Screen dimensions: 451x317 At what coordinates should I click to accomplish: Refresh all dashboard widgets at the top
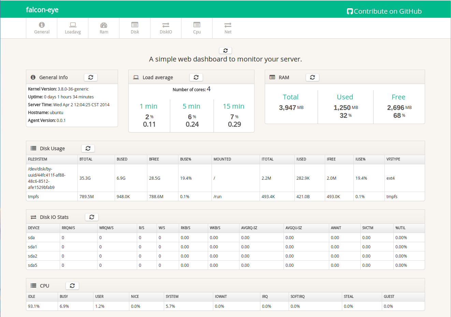click(x=225, y=51)
